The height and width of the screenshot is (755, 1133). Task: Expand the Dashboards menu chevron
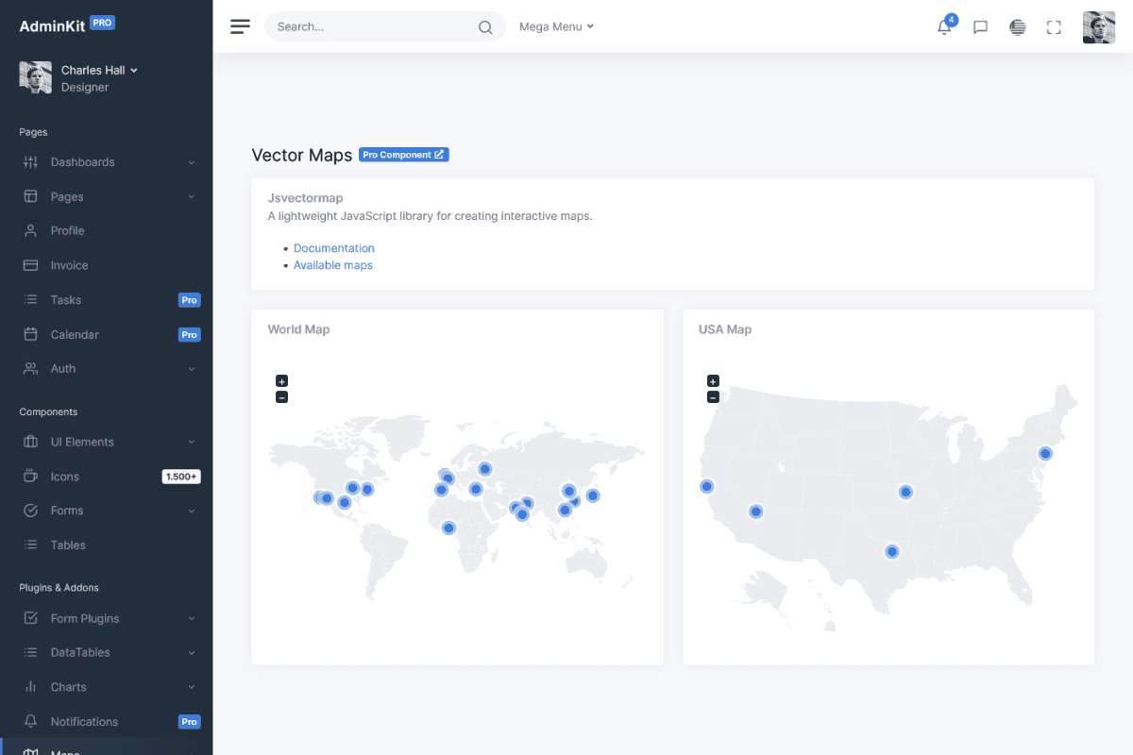point(192,162)
